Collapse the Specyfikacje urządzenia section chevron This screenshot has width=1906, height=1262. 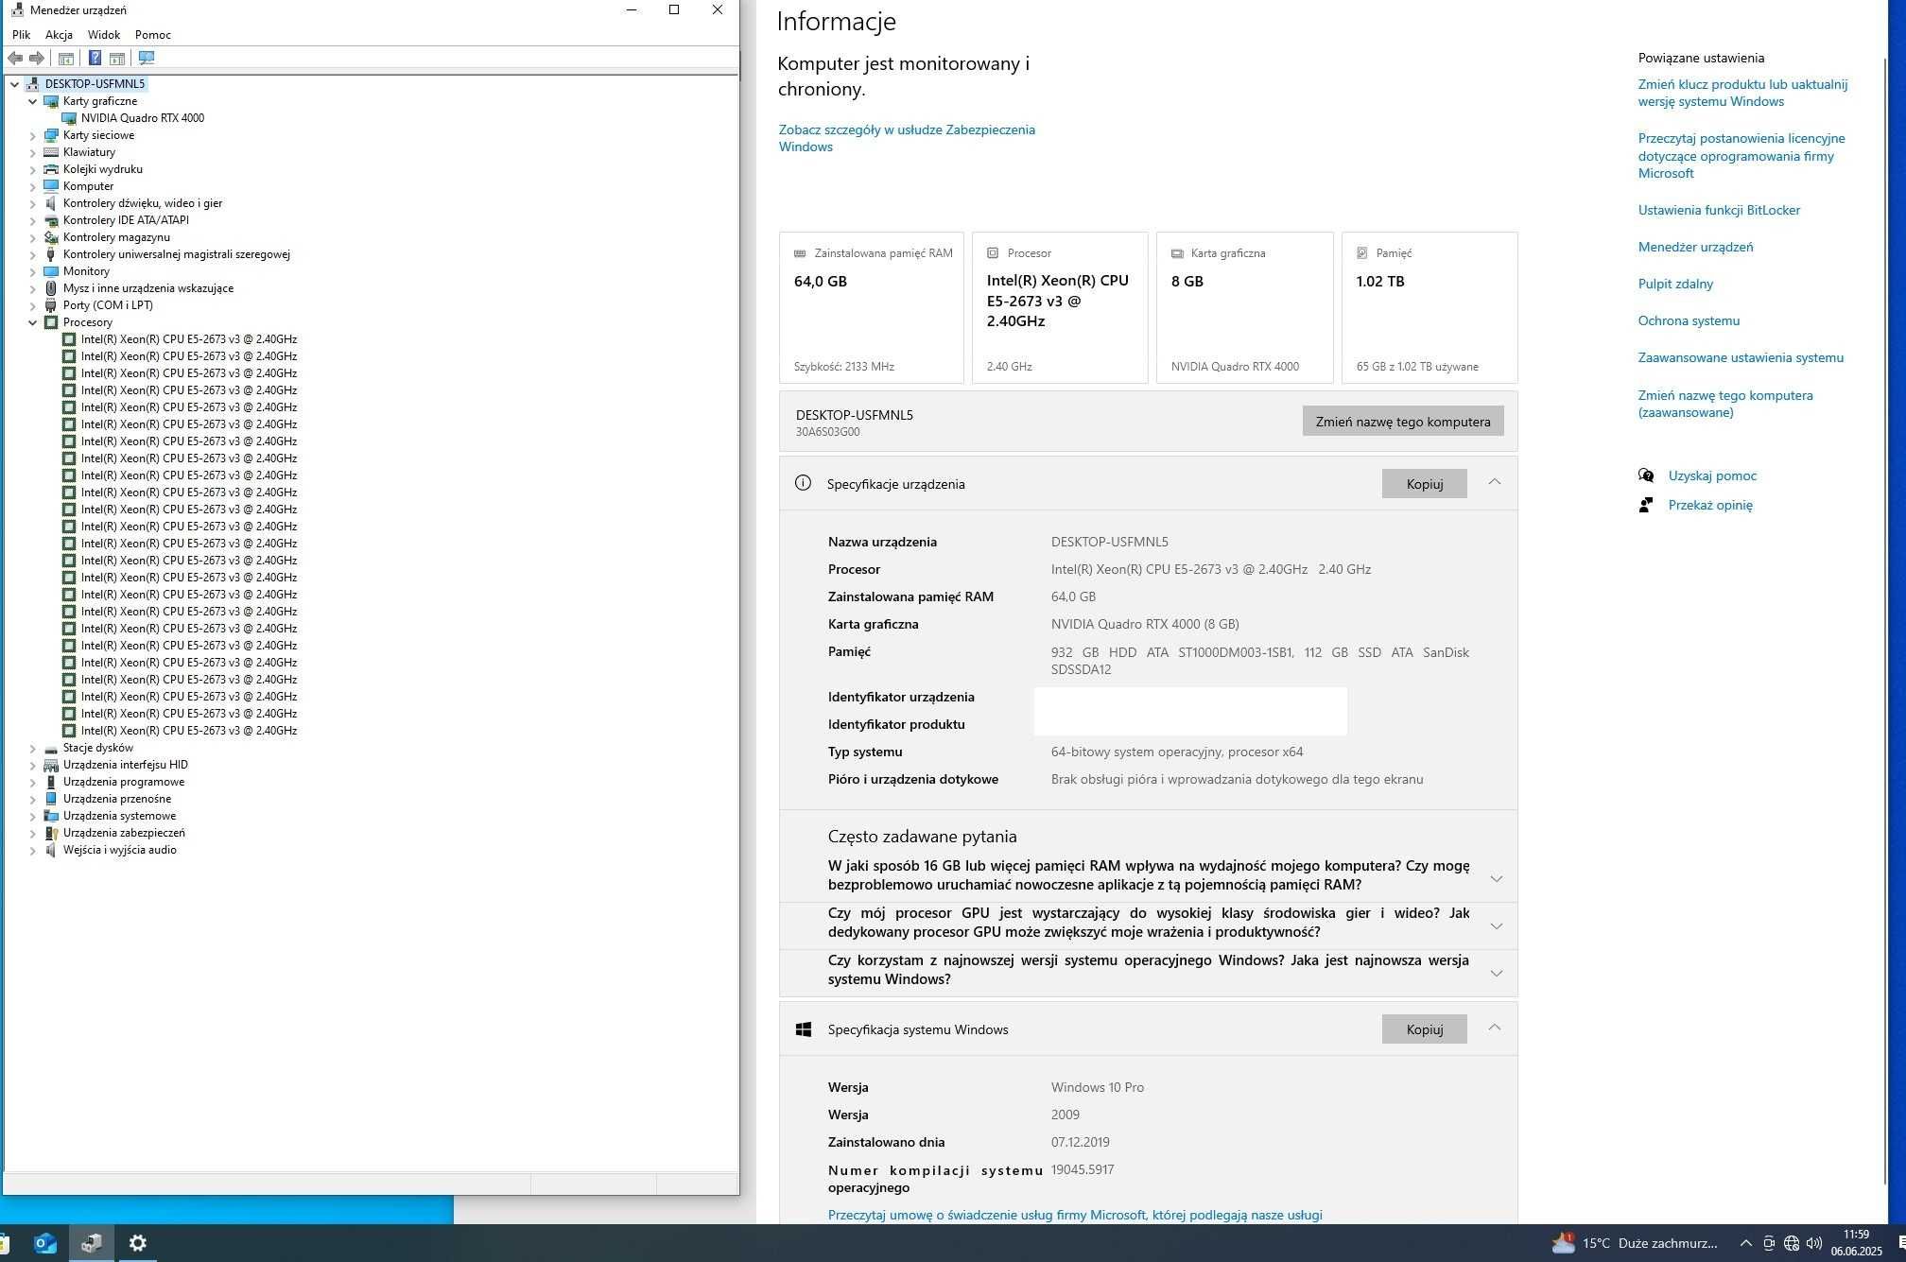pyautogui.click(x=1494, y=482)
